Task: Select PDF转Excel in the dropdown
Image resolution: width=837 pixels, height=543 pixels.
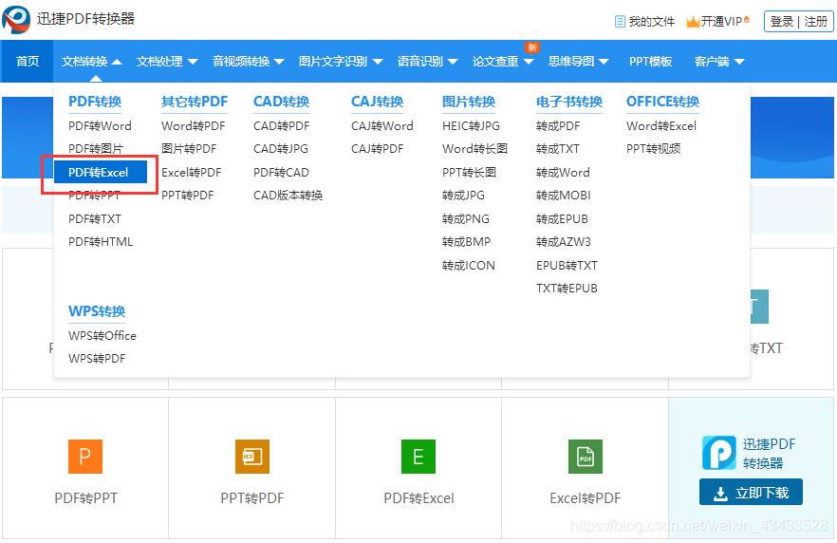Action: (x=101, y=173)
